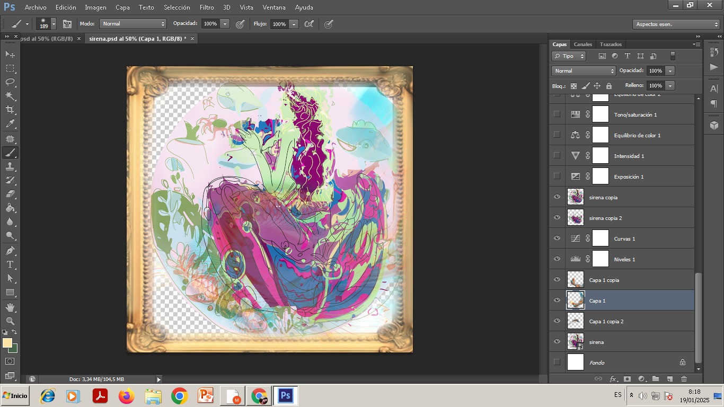Open the layer blend mode Normal dropdown

coord(583,71)
